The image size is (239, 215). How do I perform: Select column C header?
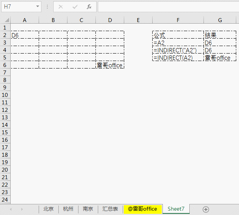pos(81,20)
